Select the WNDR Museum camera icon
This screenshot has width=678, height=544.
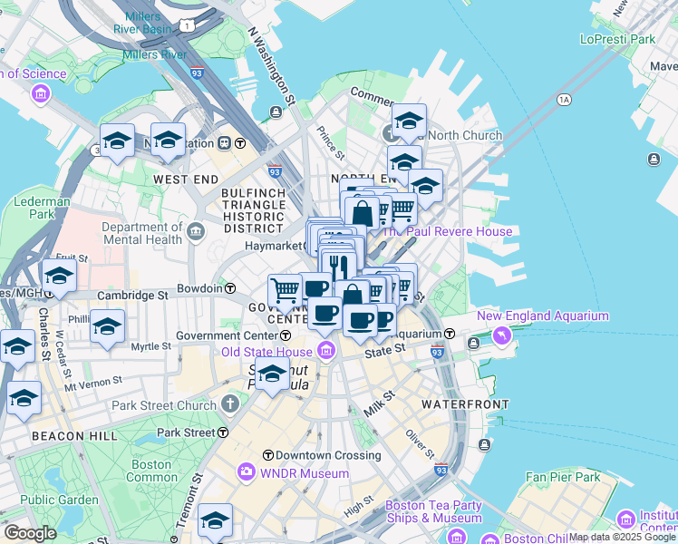[246, 471]
